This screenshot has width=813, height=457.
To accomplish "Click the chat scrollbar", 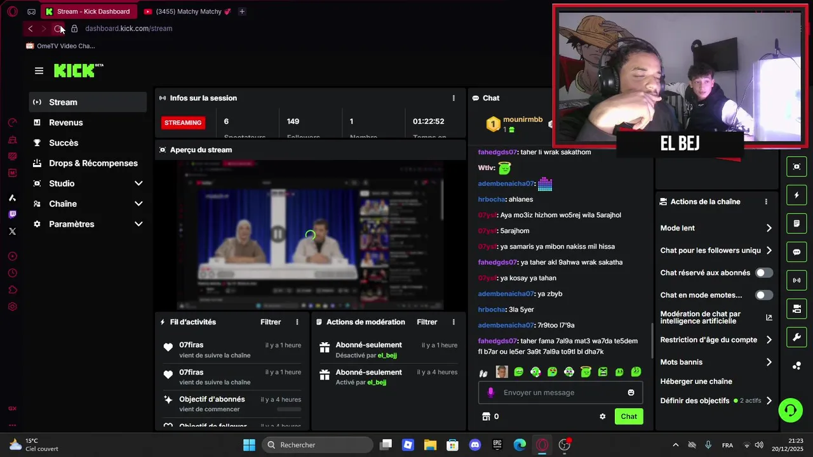I will point(651,340).
